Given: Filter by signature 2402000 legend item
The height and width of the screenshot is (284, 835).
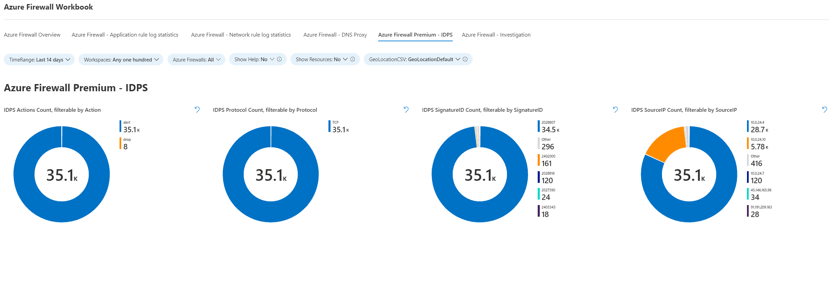Looking at the screenshot, I should tap(547, 160).
